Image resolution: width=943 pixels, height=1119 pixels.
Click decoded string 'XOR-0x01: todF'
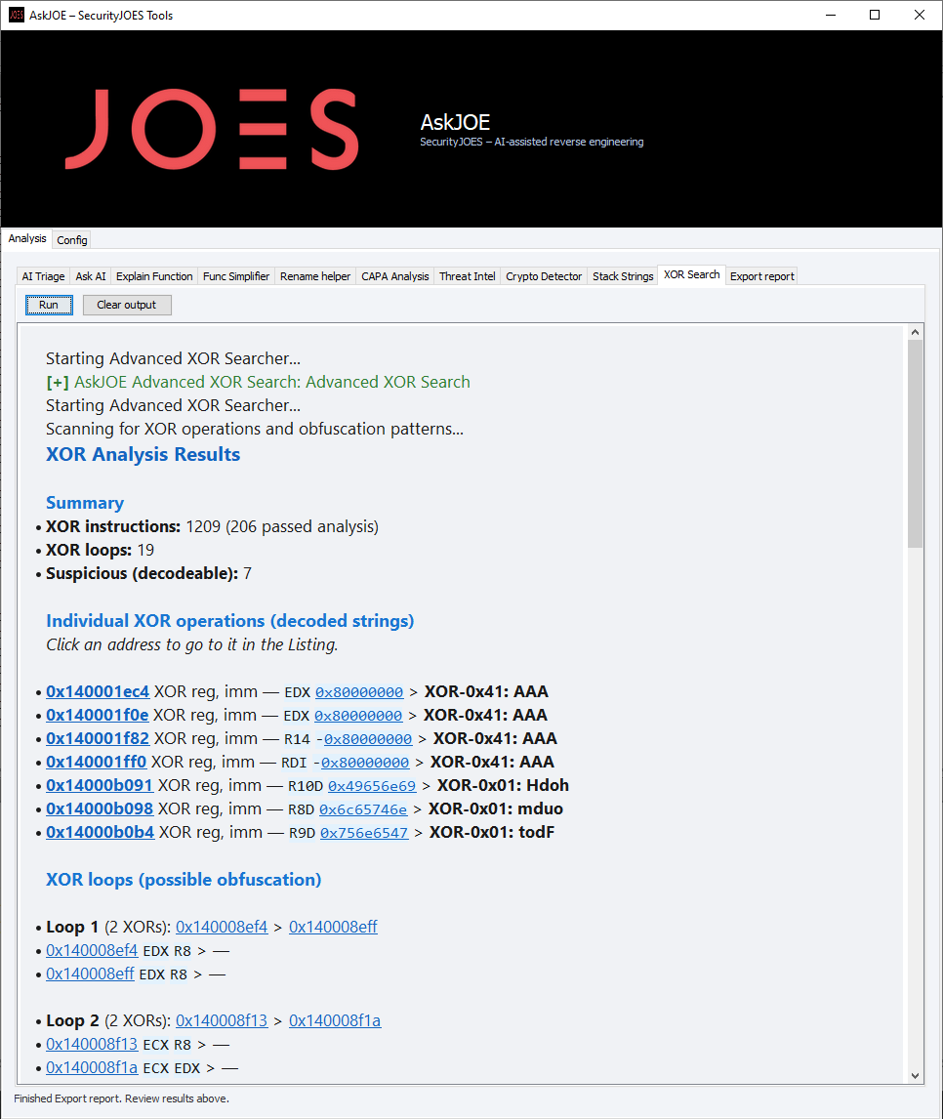[x=491, y=833]
